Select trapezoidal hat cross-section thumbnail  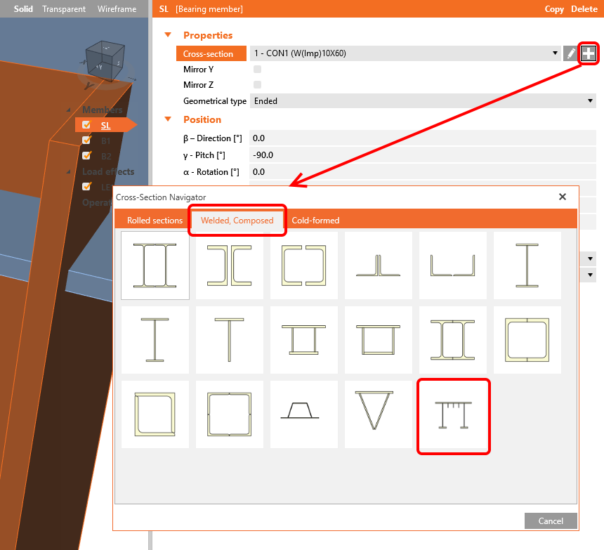coord(304,414)
